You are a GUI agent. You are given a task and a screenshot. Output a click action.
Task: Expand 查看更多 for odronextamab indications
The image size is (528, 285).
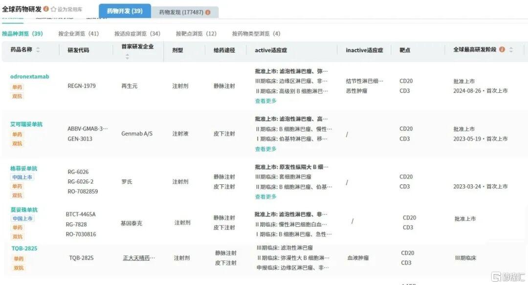pos(265,101)
